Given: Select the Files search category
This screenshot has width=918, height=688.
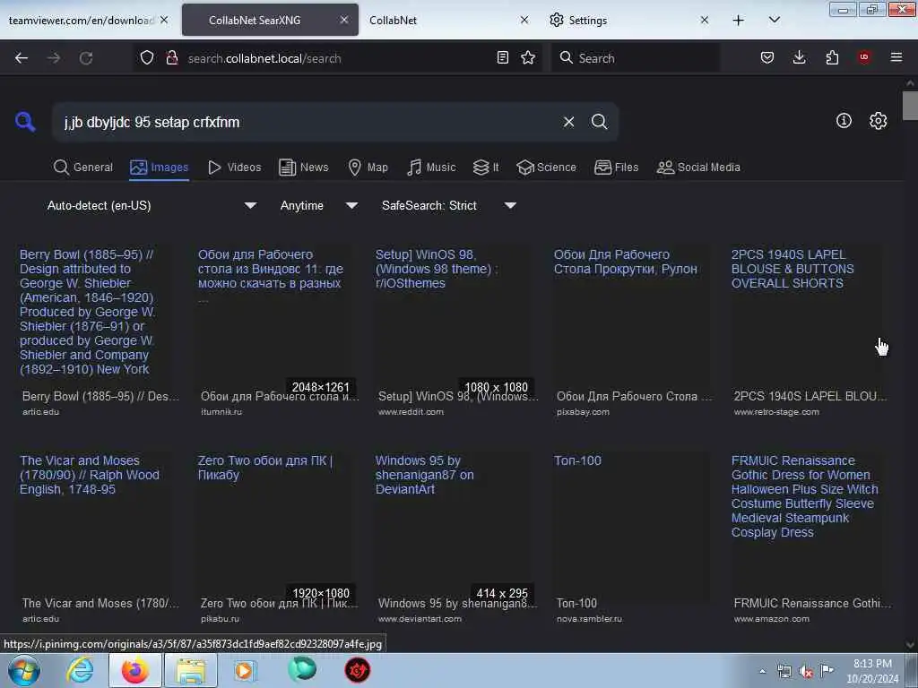Looking at the screenshot, I should click(x=616, y=168).
